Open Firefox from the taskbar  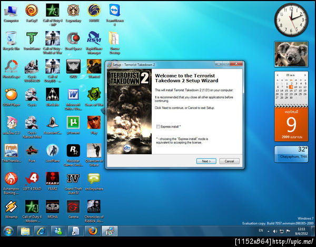point(93,231)
